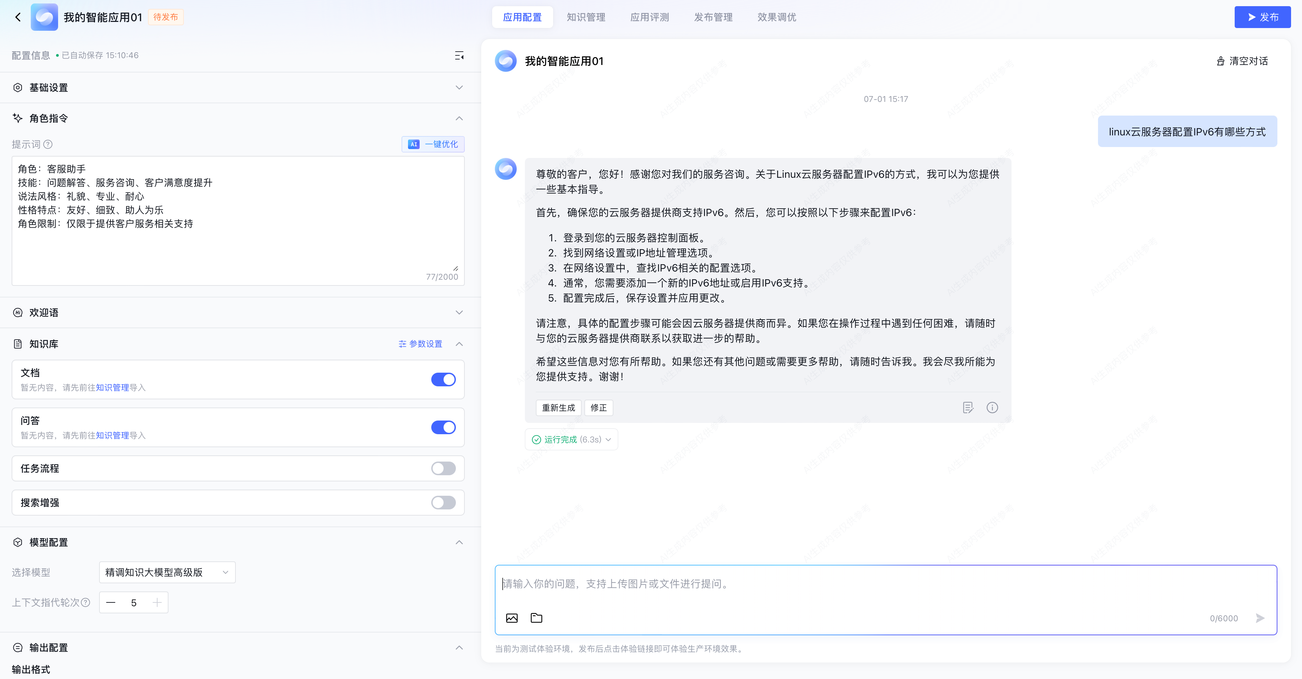Click the 输出格式 label
Image resolution: width=1302 pixels, height=679 pixels.
[x=31, y=669]
